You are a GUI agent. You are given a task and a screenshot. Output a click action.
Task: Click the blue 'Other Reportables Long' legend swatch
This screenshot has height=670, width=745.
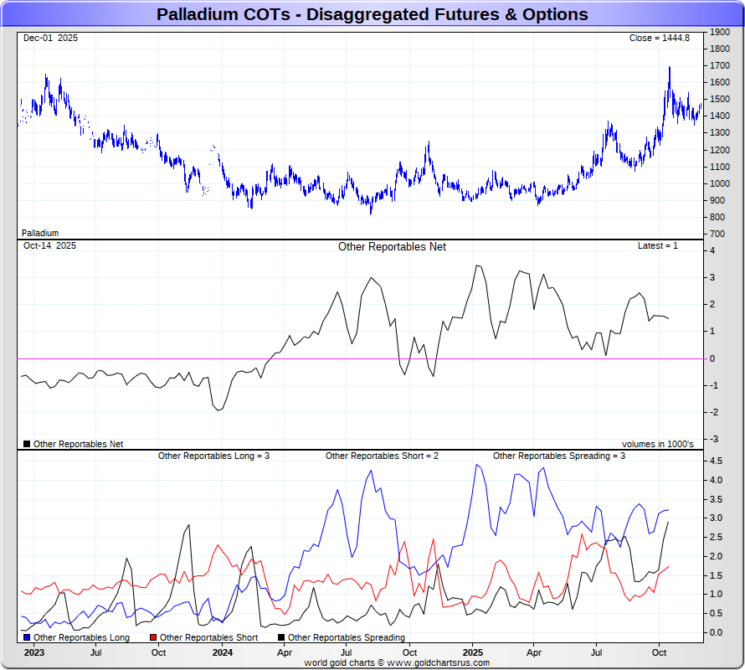27,637
